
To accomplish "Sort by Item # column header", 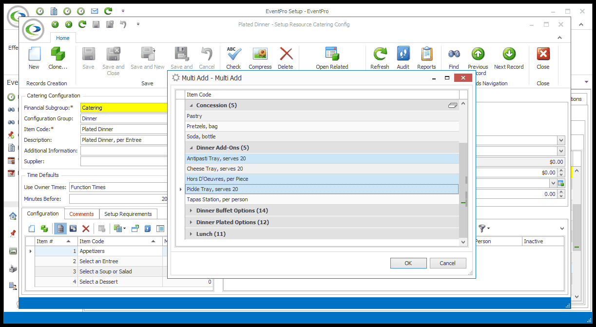I will point(56,241).
